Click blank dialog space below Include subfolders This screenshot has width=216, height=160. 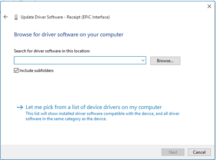click(x=106, y=87)
